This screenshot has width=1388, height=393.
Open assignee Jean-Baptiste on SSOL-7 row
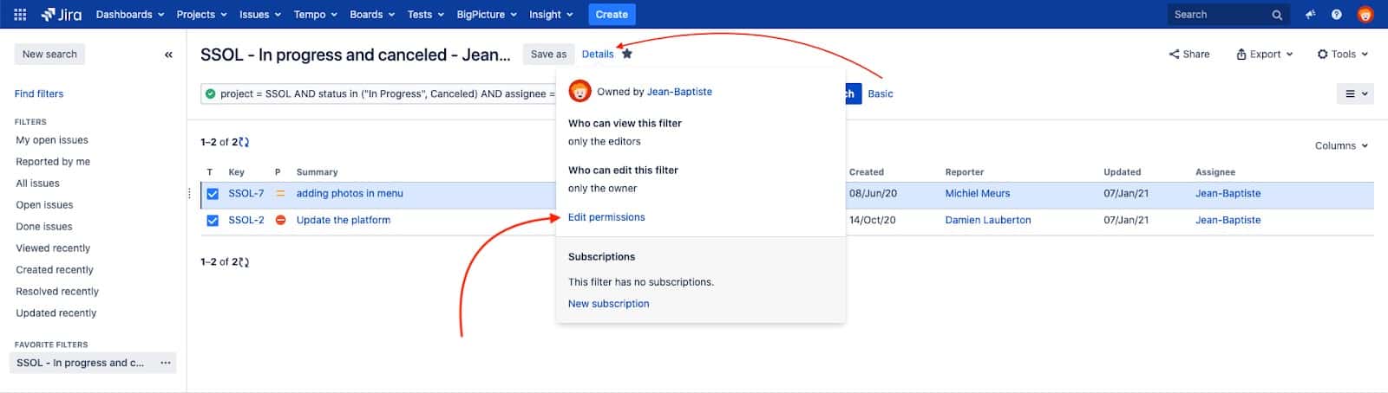tap(1228, 193)
